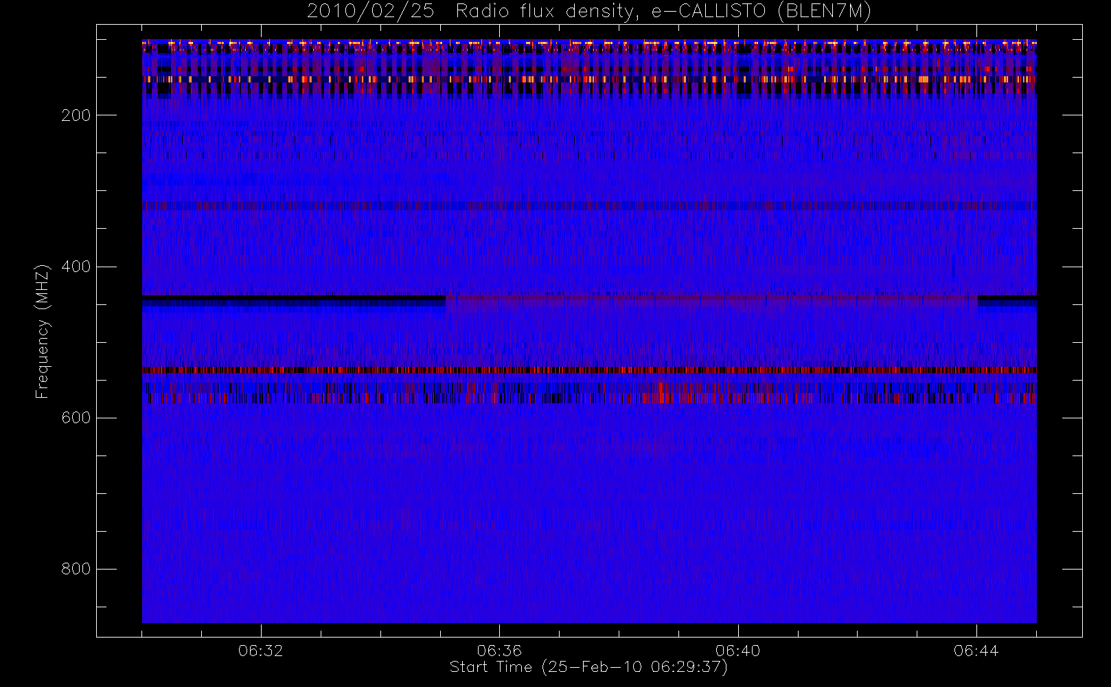Click the 'Frequency (MHZ)' y-axis label
This screenshot has width=1111, height=687.
[43, 331]
